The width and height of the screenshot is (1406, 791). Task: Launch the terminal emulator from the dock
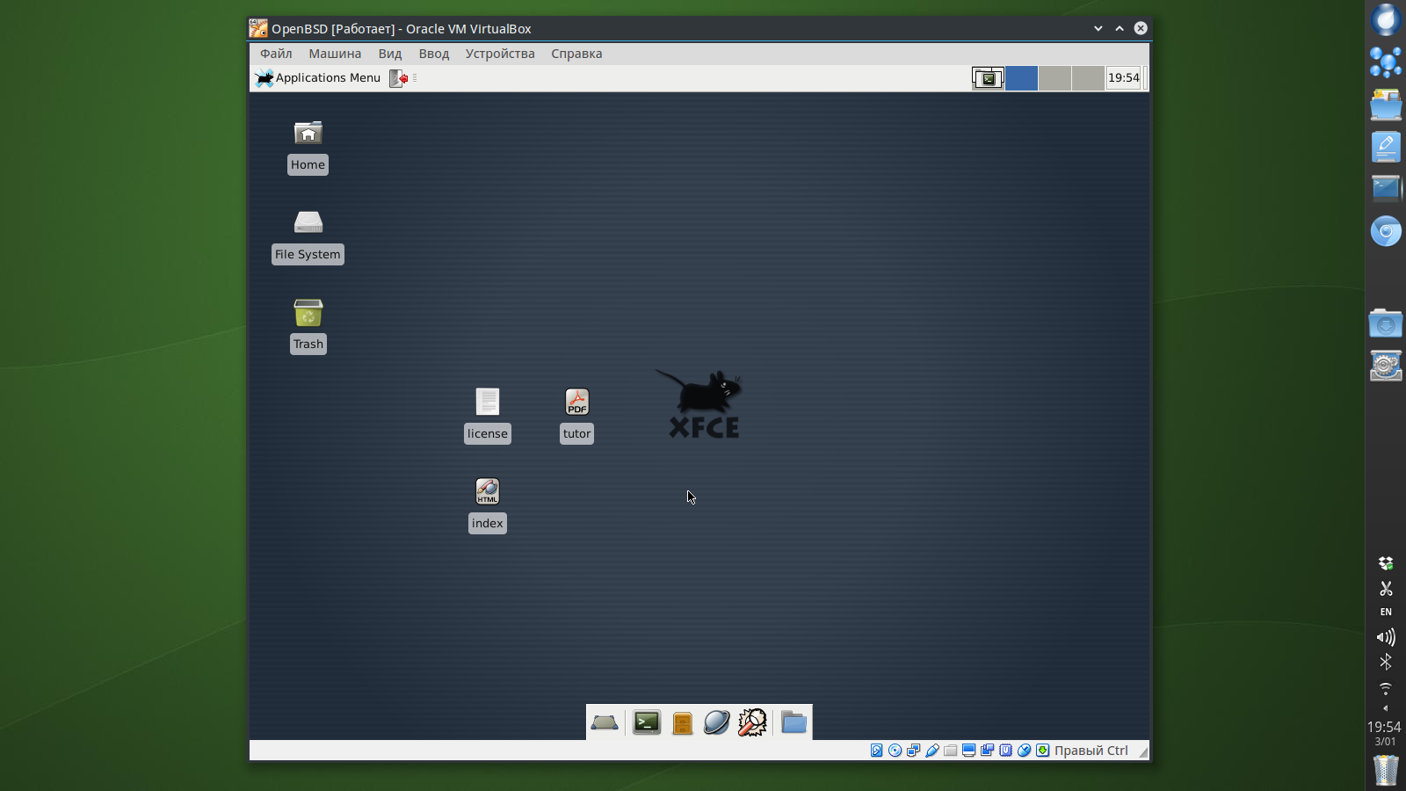point(647,722)
